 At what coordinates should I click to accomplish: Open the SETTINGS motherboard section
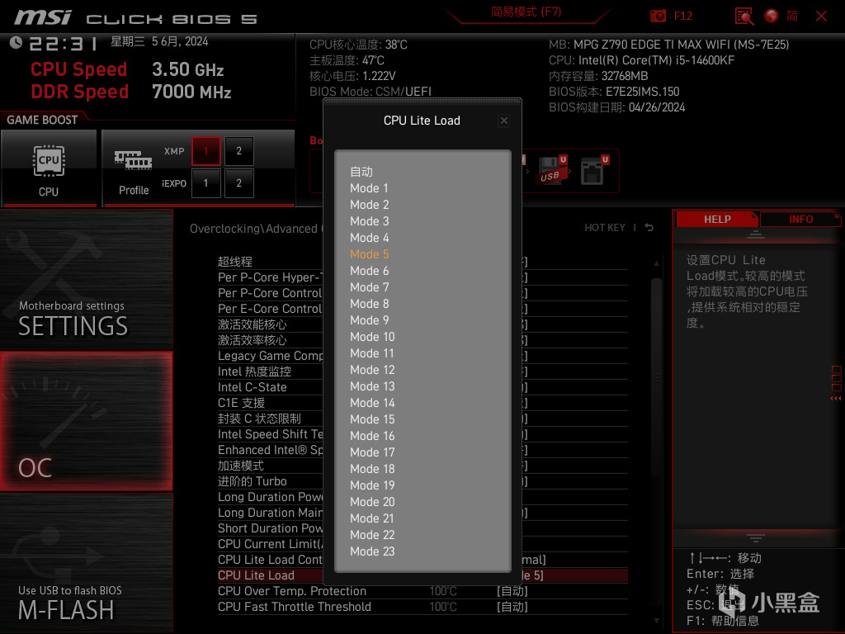point(86,279)
